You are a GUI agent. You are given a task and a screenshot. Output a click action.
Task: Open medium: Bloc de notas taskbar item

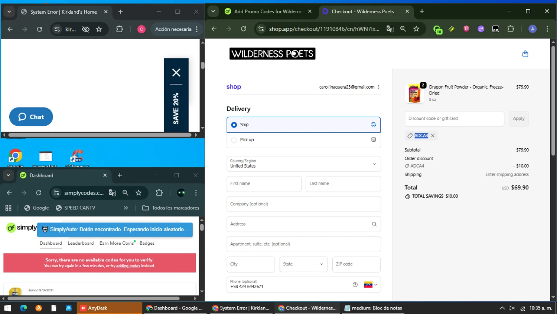point(374,308)
